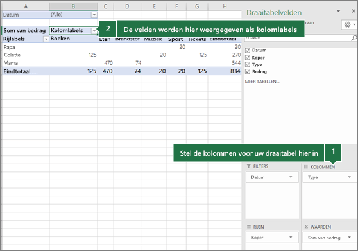The width and height of the screenshot is (358, 251).
Task: Select column B header
Action: pos(73,6)
